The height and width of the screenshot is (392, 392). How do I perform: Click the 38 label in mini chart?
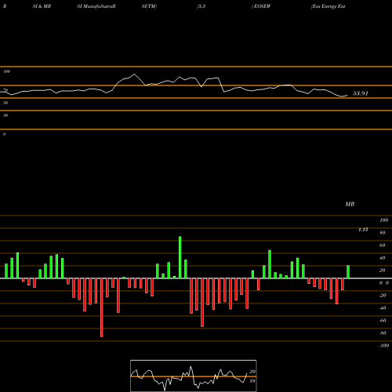click(x=252, y=381)
